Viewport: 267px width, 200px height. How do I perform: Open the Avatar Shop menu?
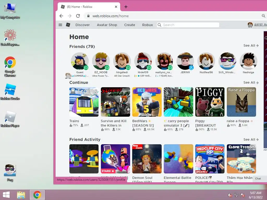pos(107,25)
